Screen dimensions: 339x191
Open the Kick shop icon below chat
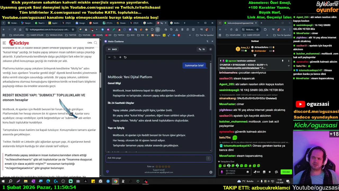coord(264,172)
